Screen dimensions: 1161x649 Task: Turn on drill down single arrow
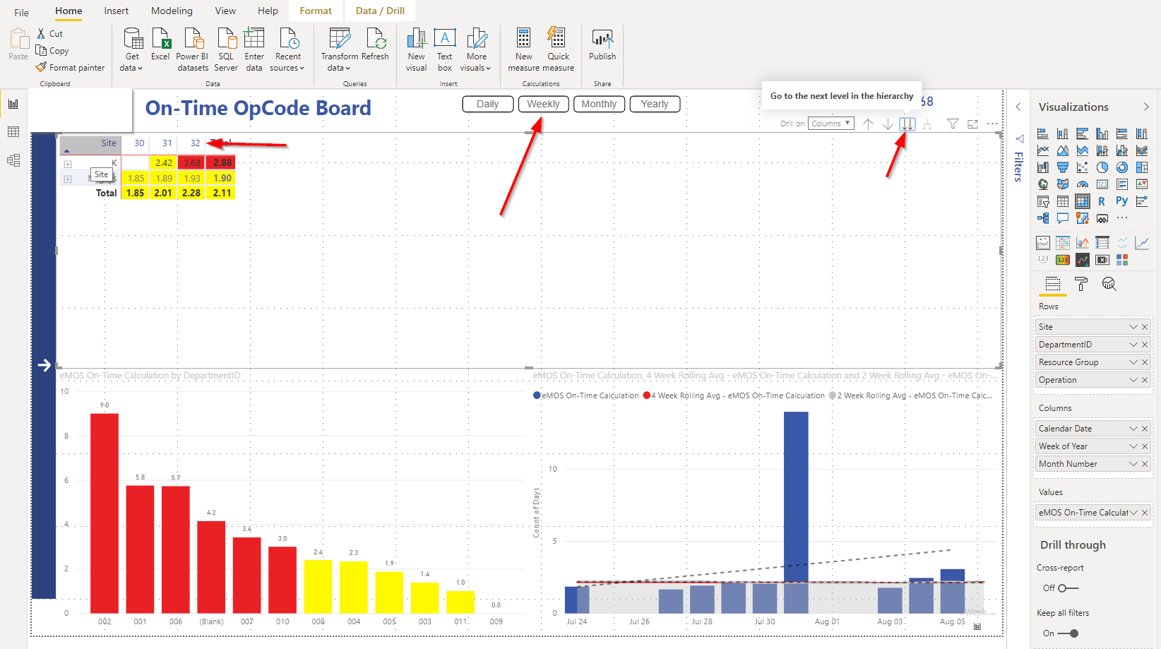[x=888, y=124]
